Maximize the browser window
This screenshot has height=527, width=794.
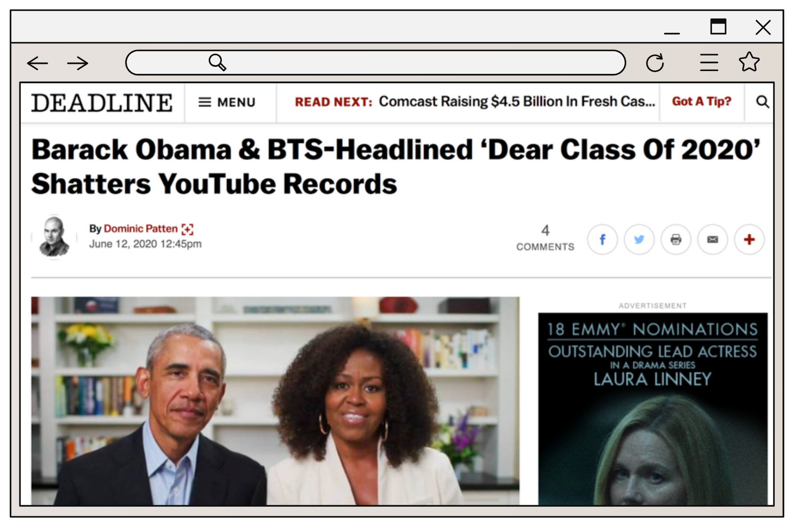[x=718, y=26]
